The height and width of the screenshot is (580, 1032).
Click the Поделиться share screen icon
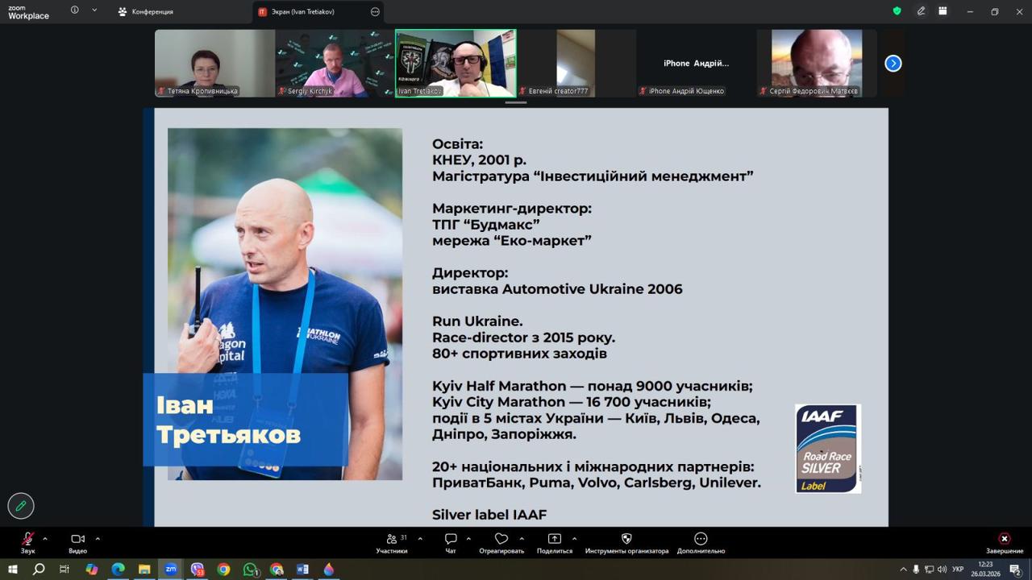point(554,540)
